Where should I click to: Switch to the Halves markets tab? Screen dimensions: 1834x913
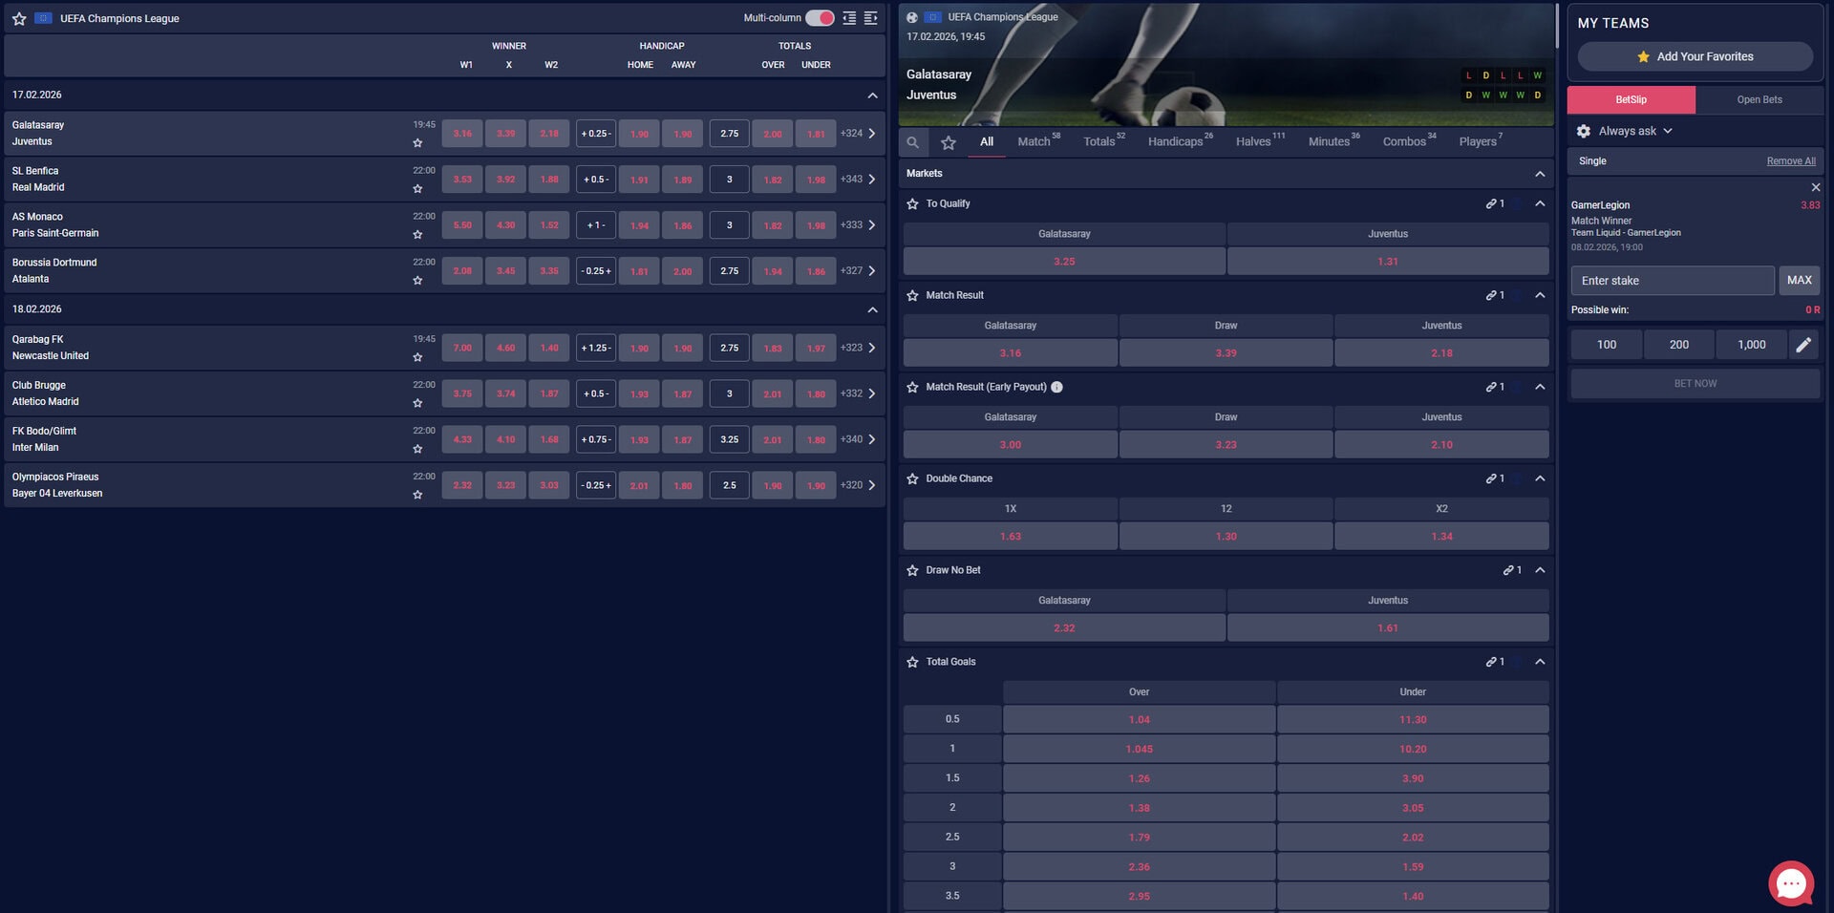1260,141
